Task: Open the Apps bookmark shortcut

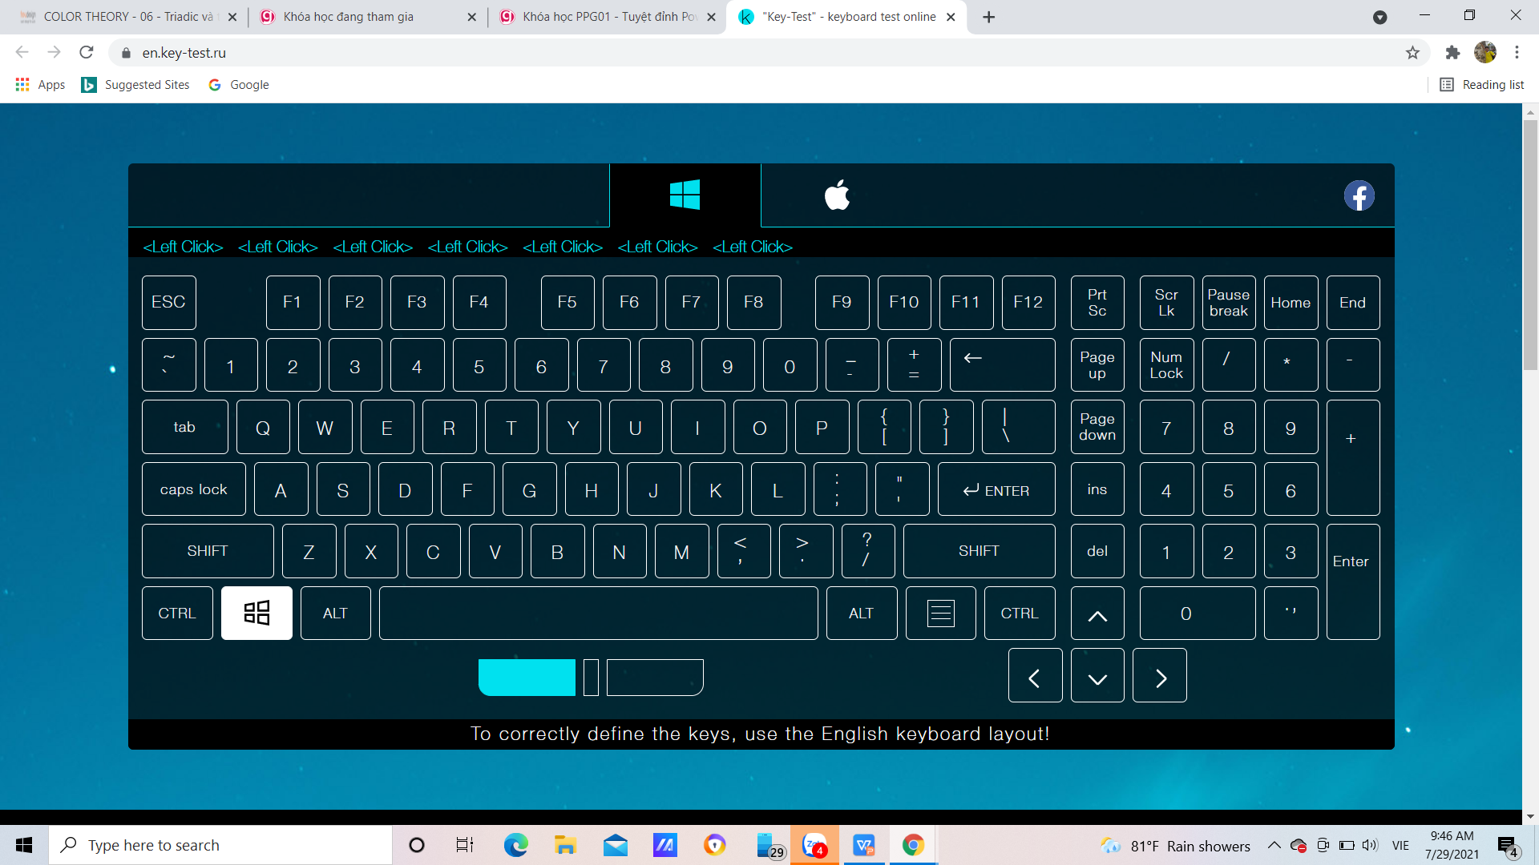Action: tap(40, 84)
